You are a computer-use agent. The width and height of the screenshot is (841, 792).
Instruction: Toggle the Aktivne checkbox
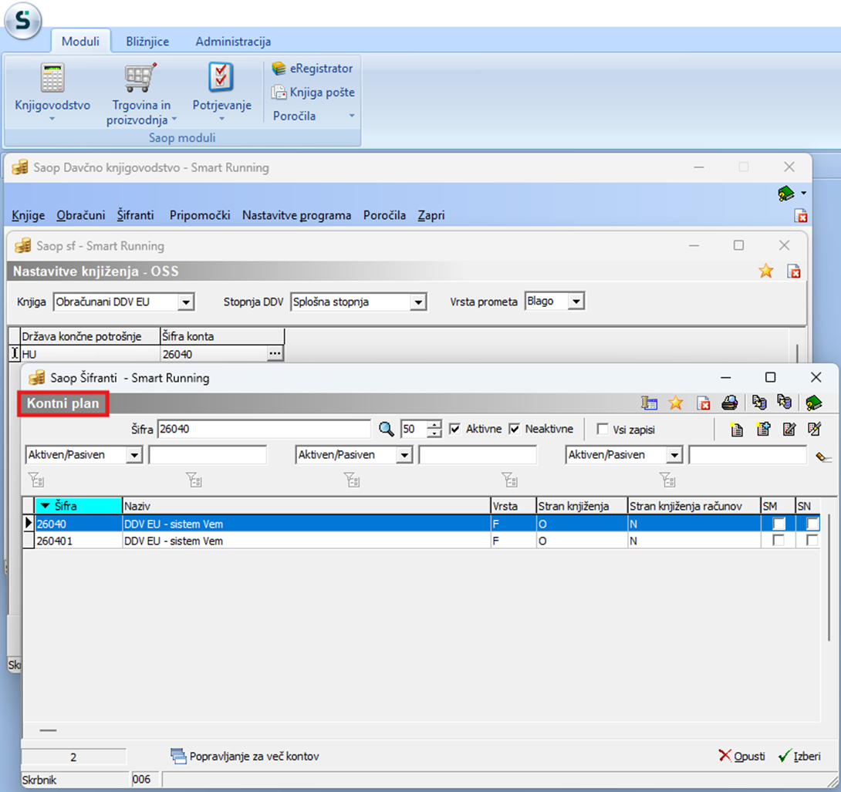(x=454, y=429)
